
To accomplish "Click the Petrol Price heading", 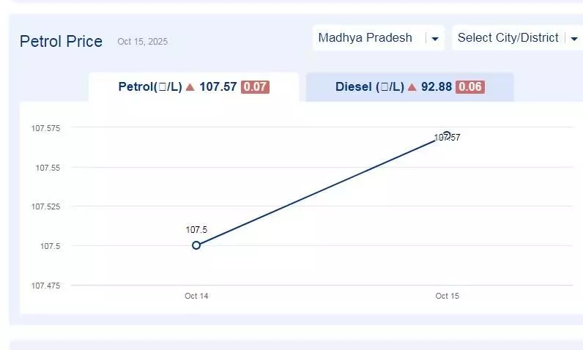I will 61,41.
